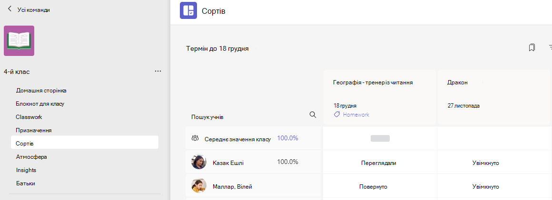The width and height of the screenshot is (552, 200).
Task: Open student Маллар, Вілей
Action: [x=232, y=187]
